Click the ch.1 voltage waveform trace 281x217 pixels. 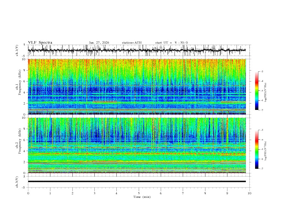137,50
